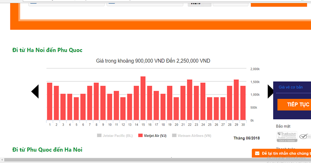Click the 1,500k axis label
Viewport: 311px width, 163px height.
(255, 82)
